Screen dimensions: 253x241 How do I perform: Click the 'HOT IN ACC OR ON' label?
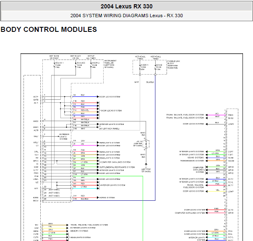(76, 57)
